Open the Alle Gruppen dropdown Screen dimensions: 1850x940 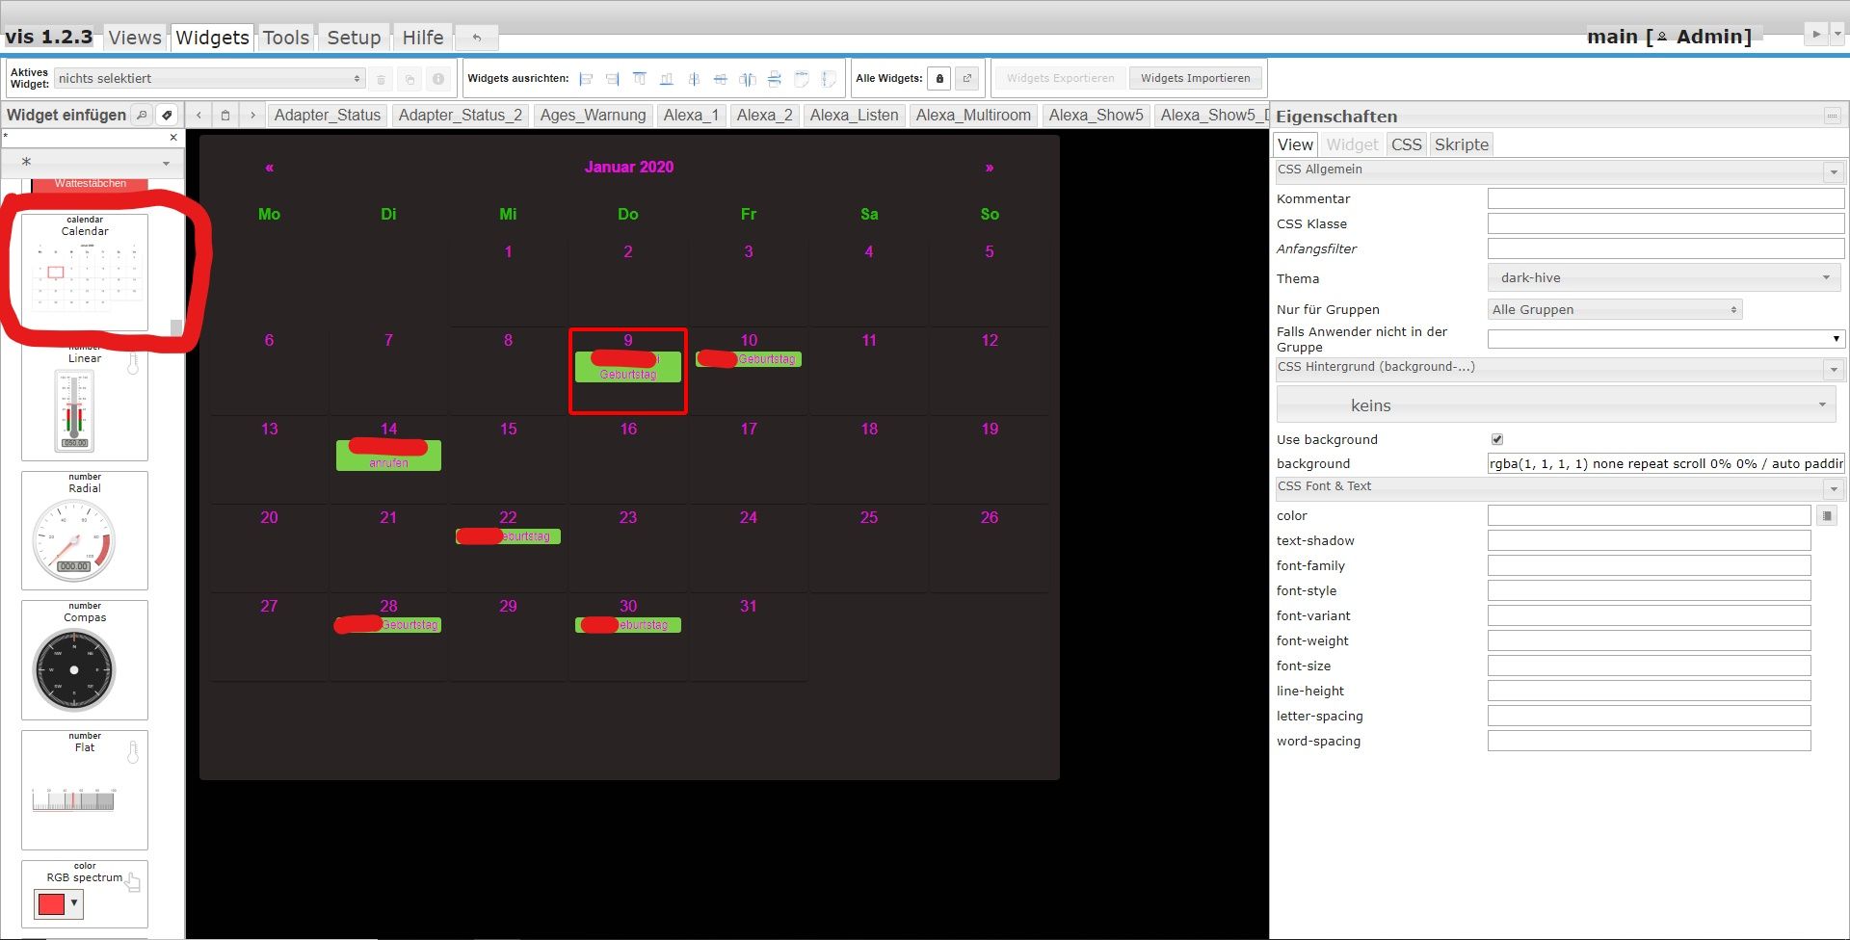point(1615,309)
